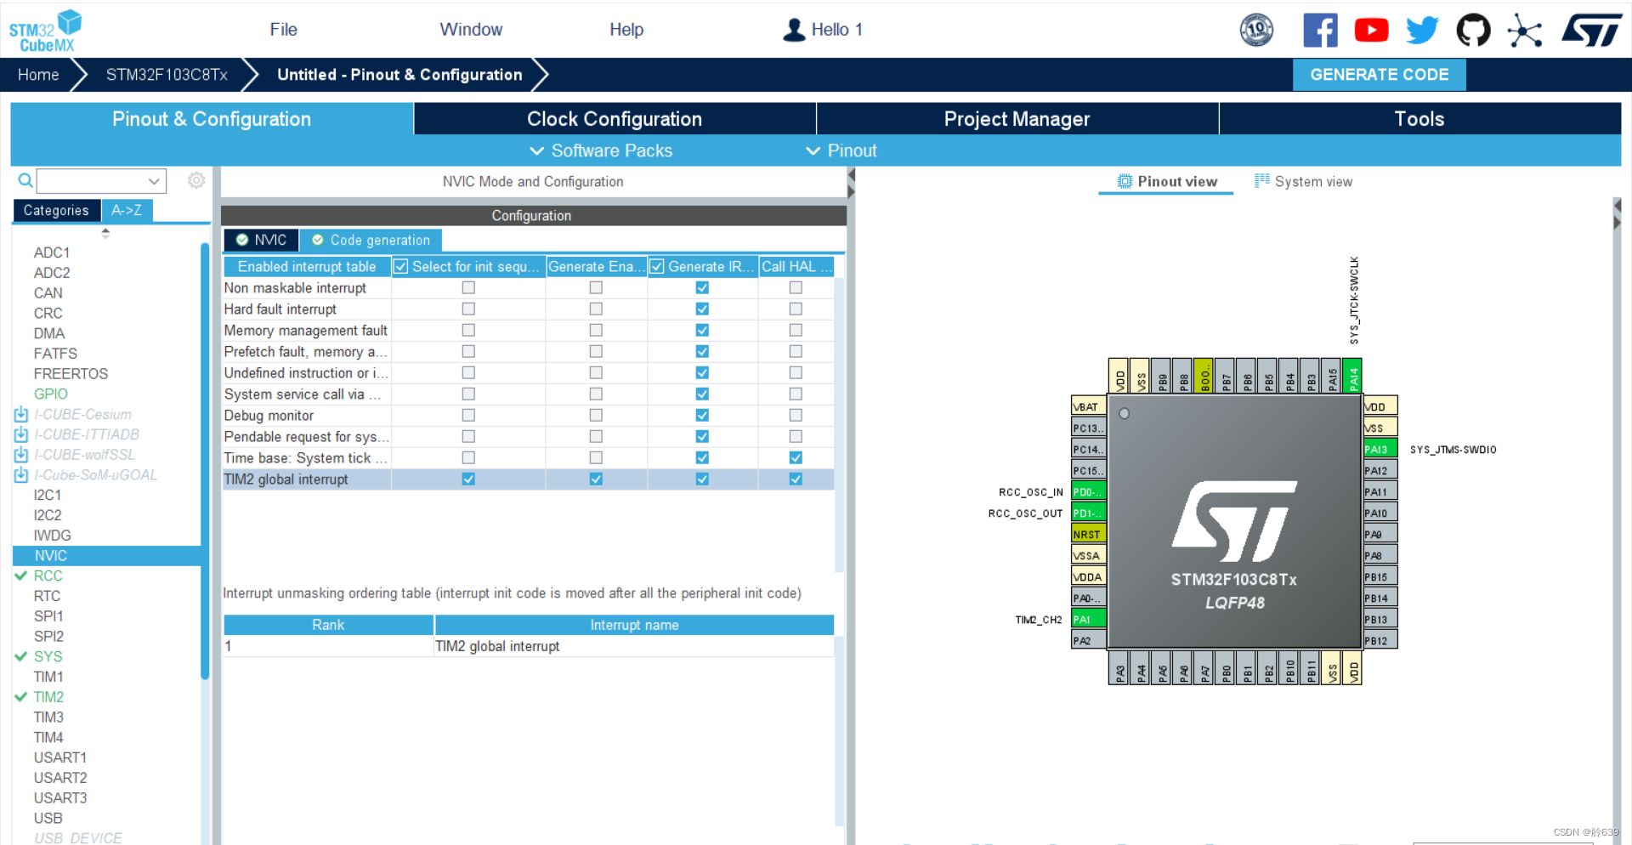Expand the Pinout dropdown menu
The image size is (1632, 845).
click(841, 150)
